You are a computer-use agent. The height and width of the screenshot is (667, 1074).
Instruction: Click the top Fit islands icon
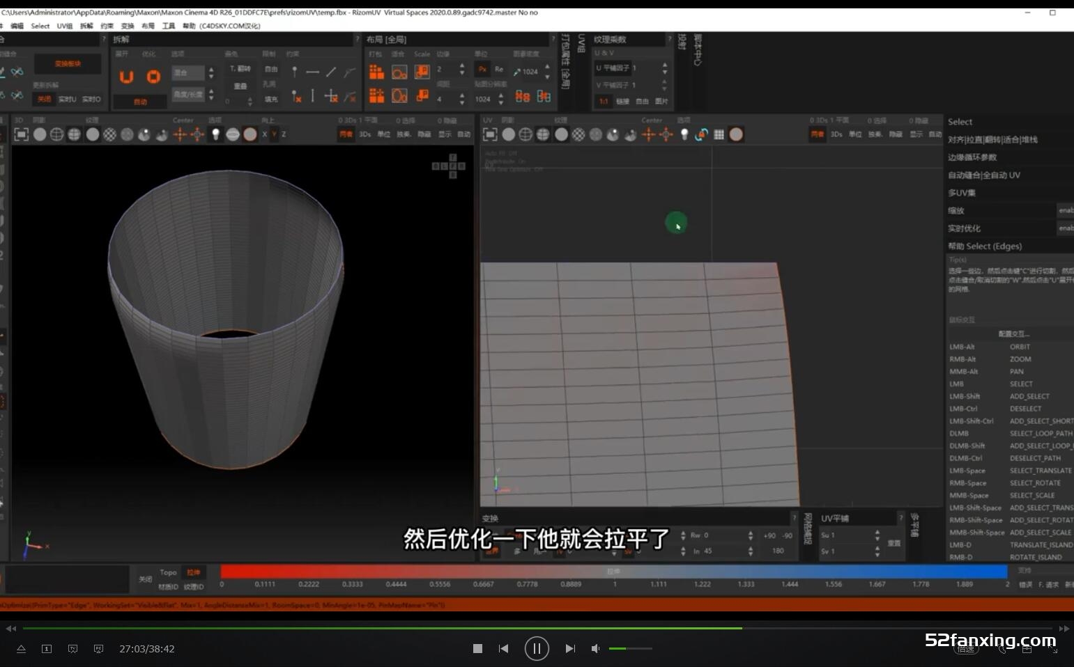[399, 72]
